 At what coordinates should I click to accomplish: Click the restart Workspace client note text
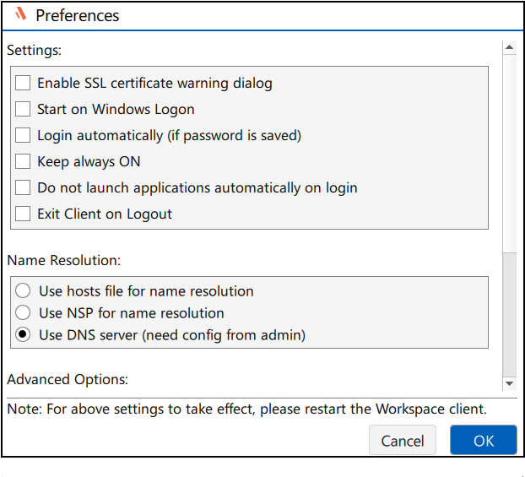[246, 409]
